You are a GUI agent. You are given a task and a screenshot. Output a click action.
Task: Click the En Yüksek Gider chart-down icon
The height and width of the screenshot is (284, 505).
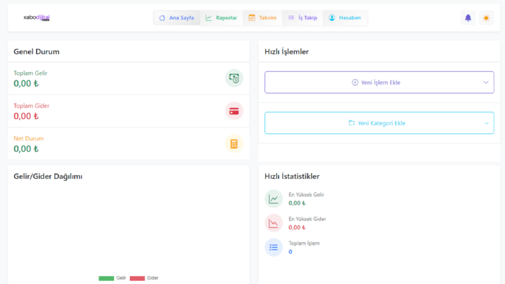coord(274,223)
